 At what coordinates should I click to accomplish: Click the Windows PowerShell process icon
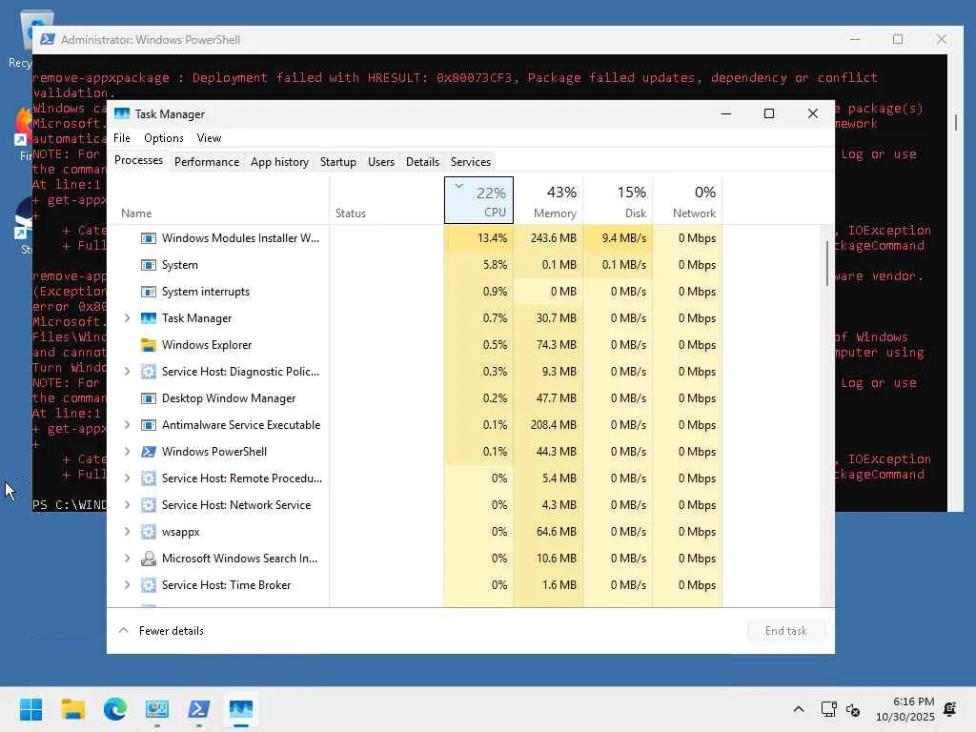click(148, 452)
